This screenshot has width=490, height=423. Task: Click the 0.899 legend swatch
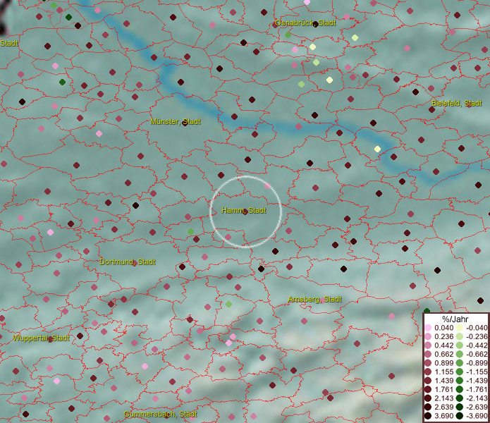[x=428, y=363]
